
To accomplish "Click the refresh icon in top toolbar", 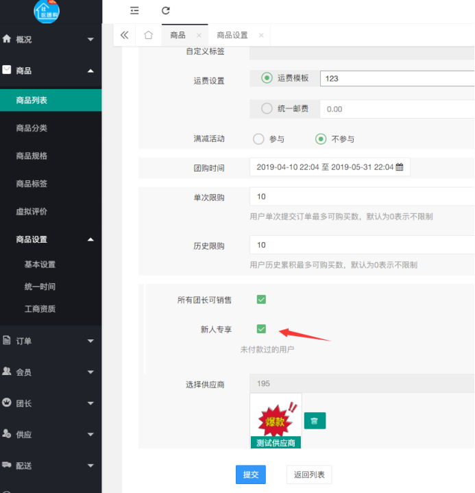I will pos(165,10).
